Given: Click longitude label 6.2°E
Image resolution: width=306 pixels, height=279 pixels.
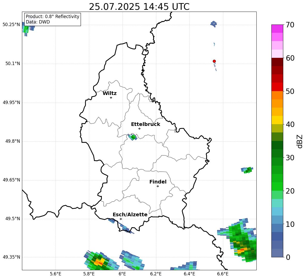Looking at the screenshot, I should (156, 274).
